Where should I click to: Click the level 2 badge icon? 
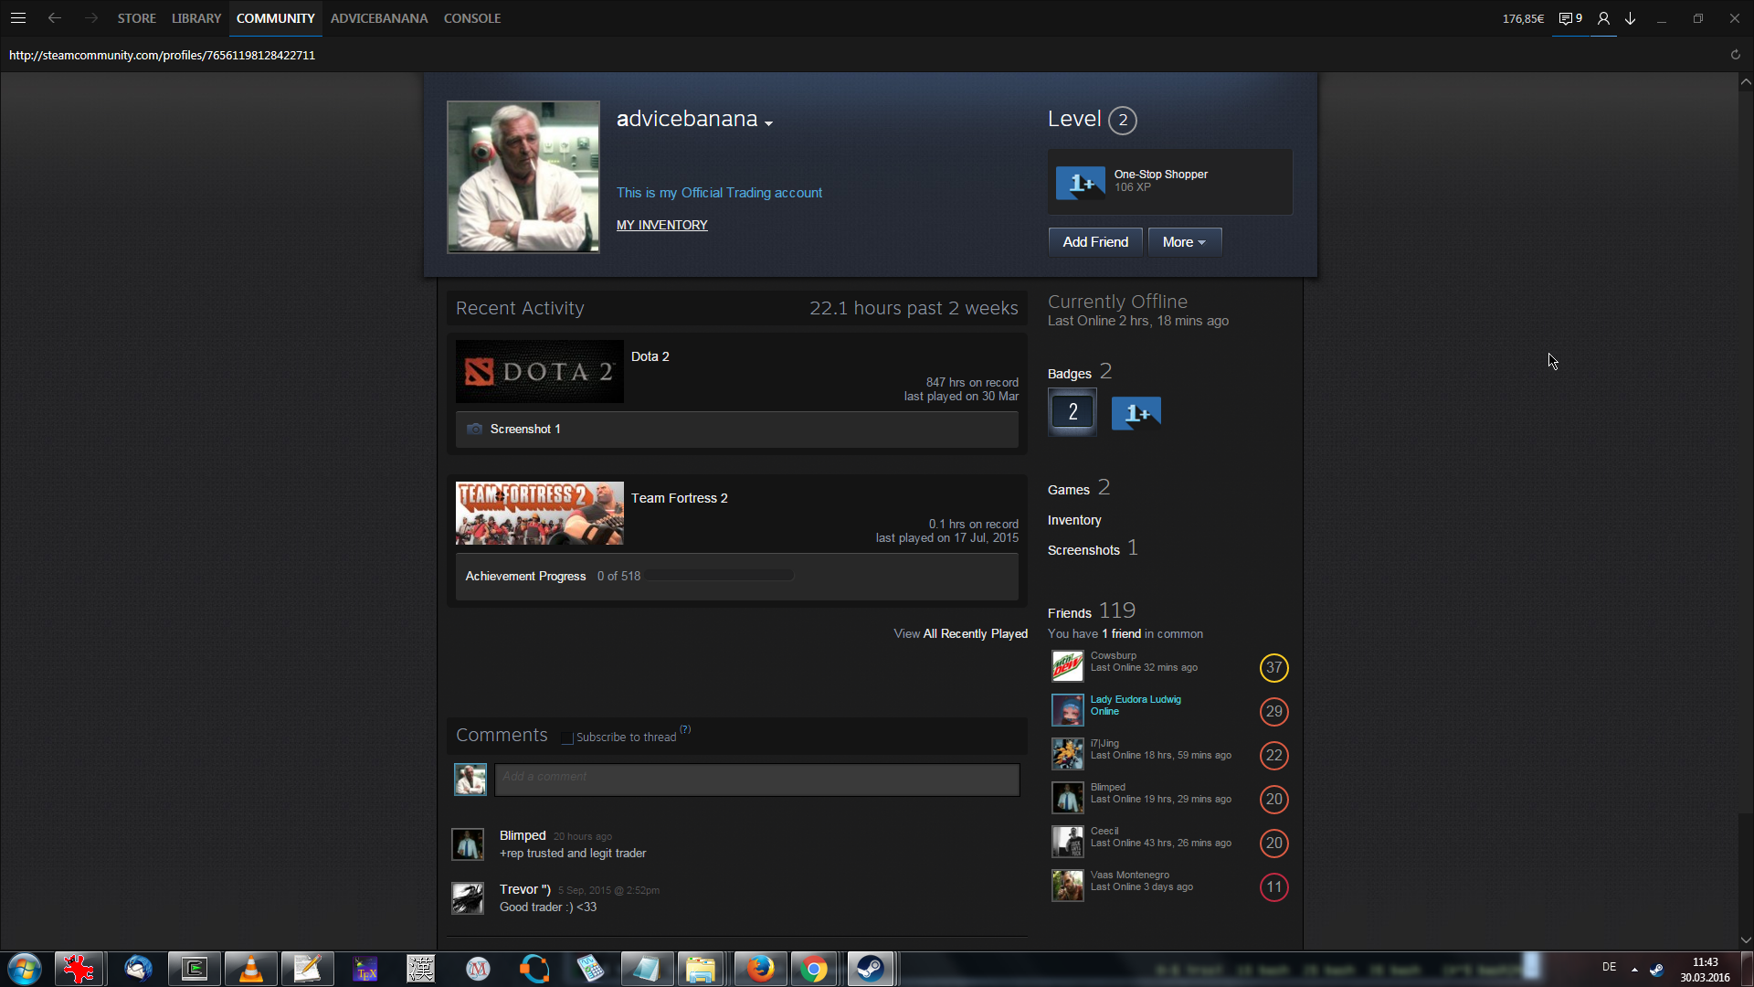pos(1072,412)
